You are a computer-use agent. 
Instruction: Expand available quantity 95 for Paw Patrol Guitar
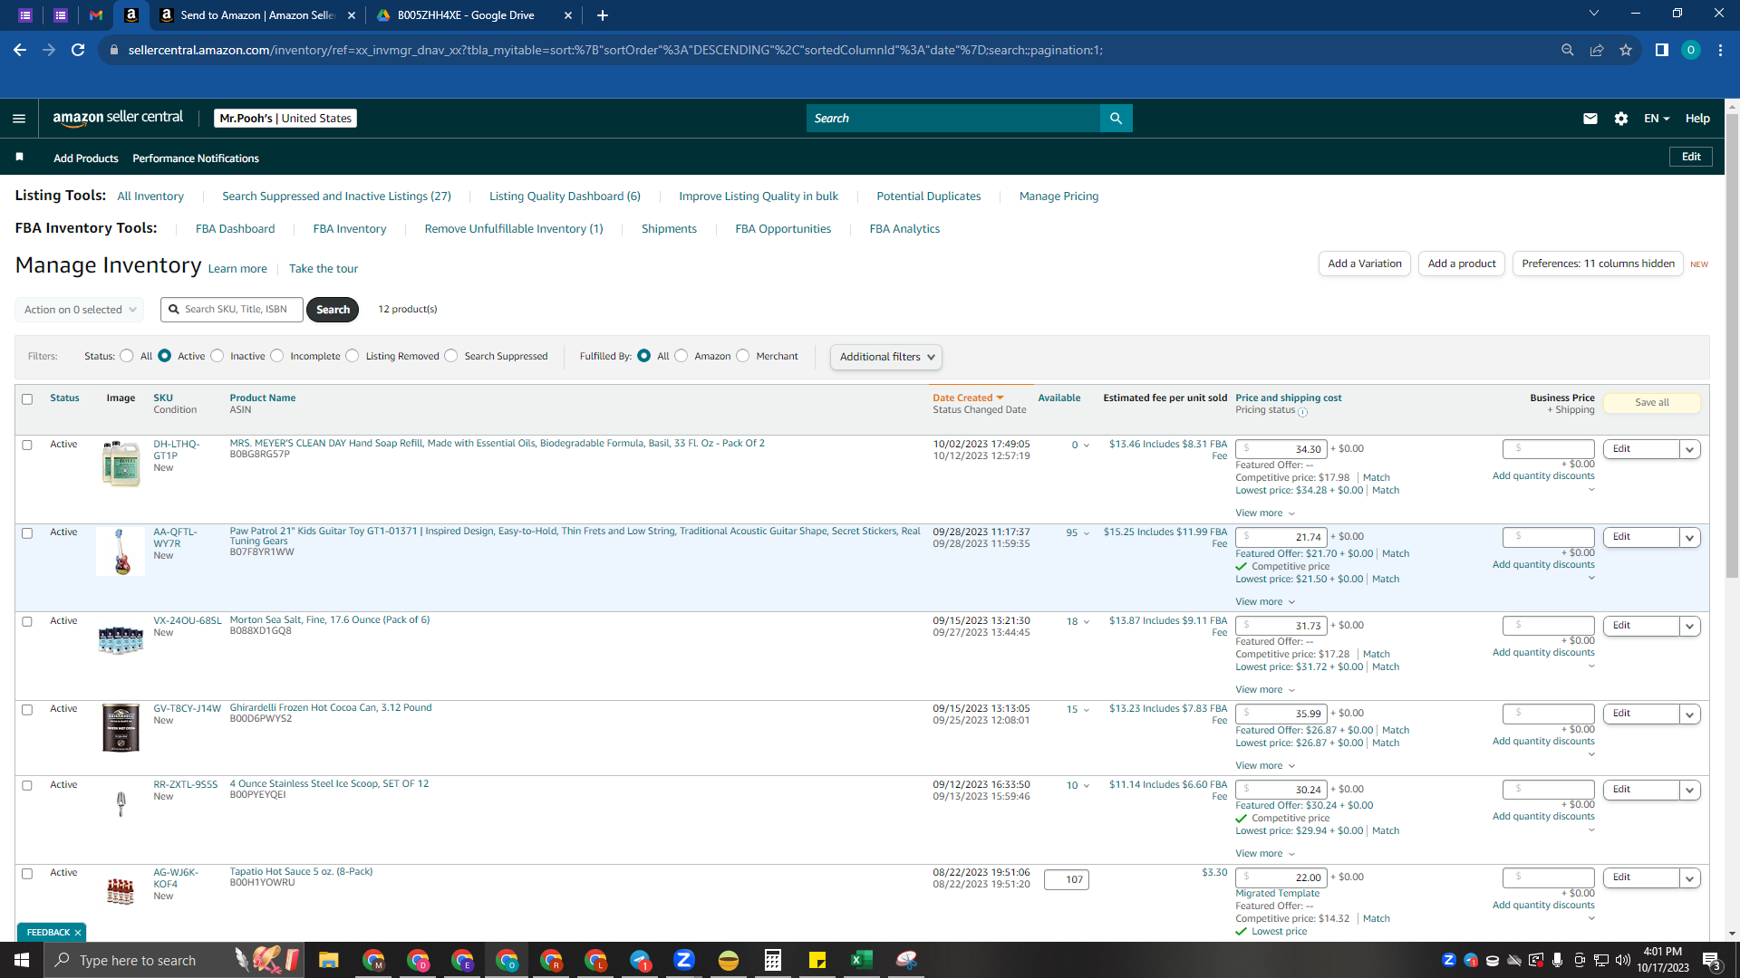point(1078,533)
